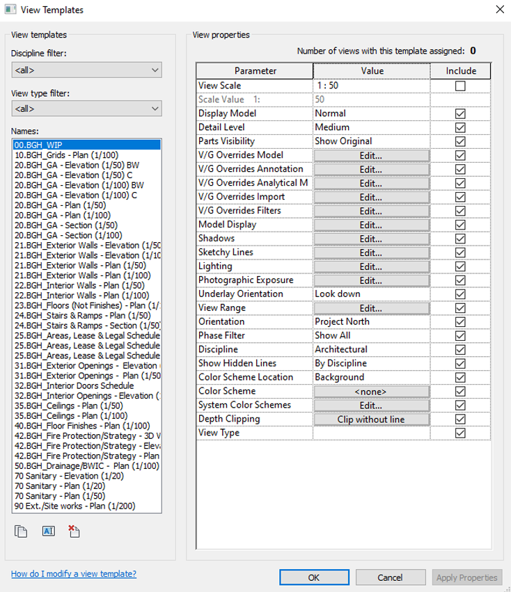Open 'How do I modify a view template?' link
511x592 pixels.
(x=74, y=574)
